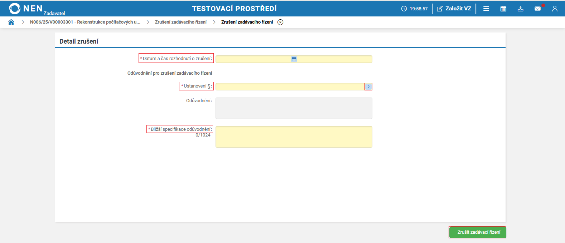Click the greyed Odůvodnění text area
The image size is (565, 243).
(x=294, y=108)
